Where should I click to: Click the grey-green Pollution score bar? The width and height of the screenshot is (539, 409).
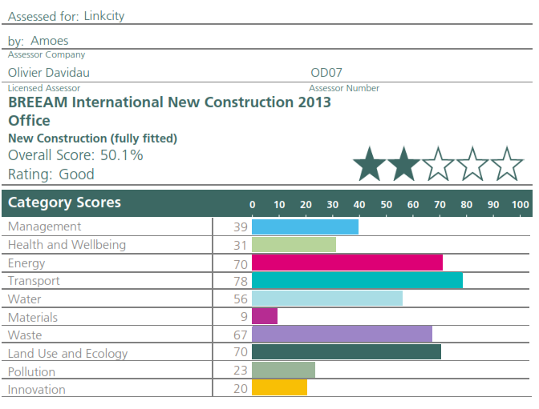284,371
